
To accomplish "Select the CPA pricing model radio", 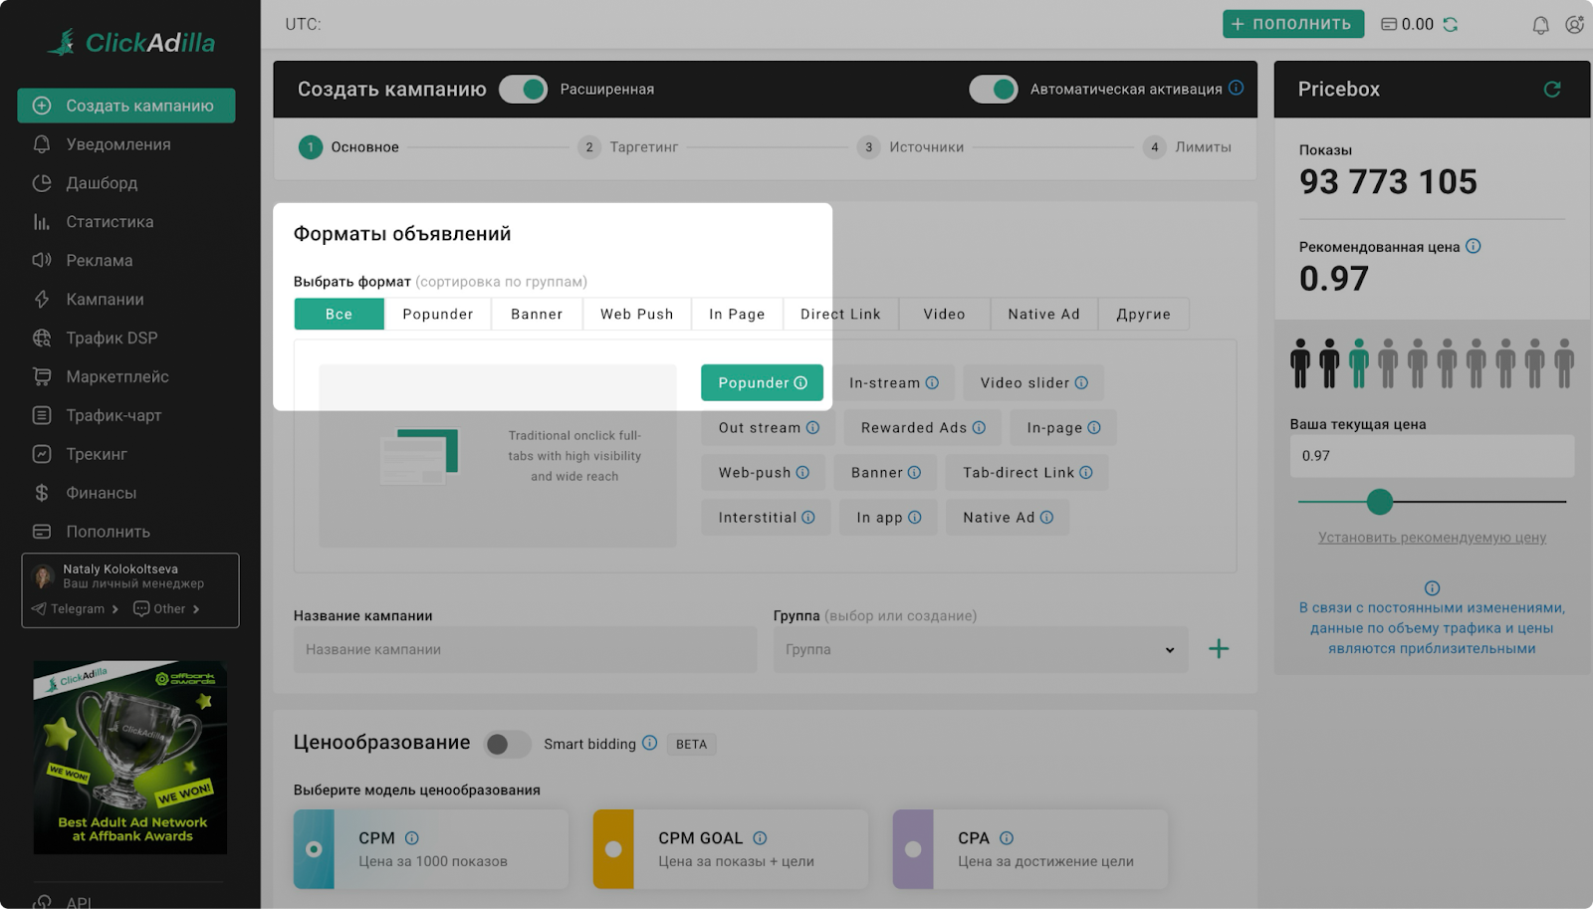I will [913, 849].
